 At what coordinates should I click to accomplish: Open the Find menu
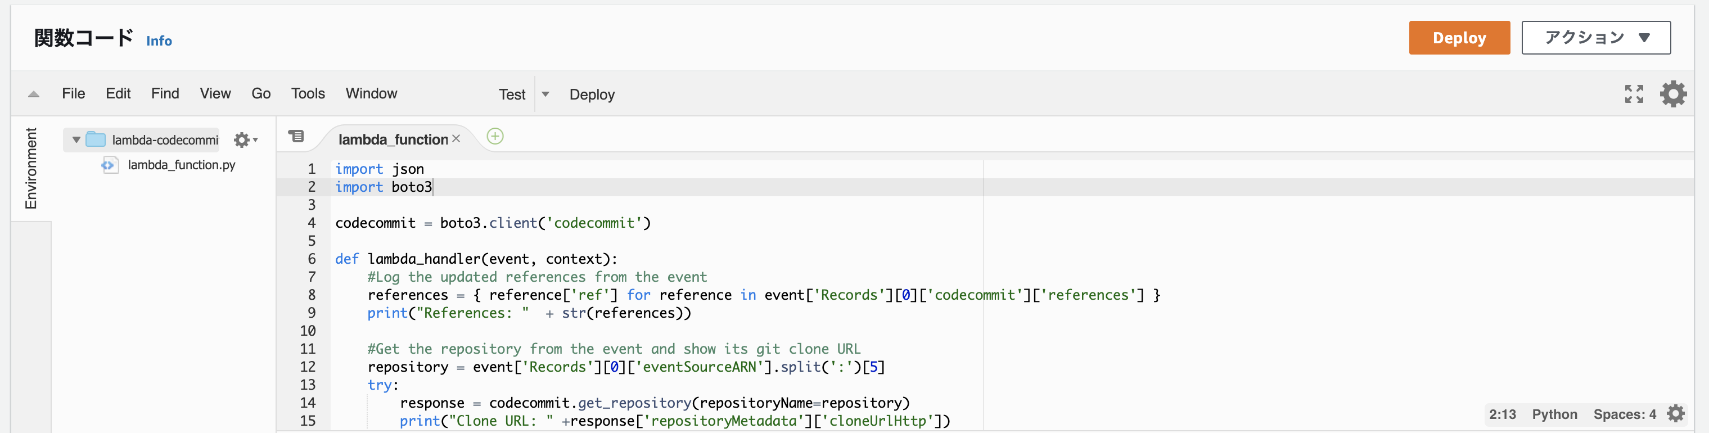coord(165,93)
